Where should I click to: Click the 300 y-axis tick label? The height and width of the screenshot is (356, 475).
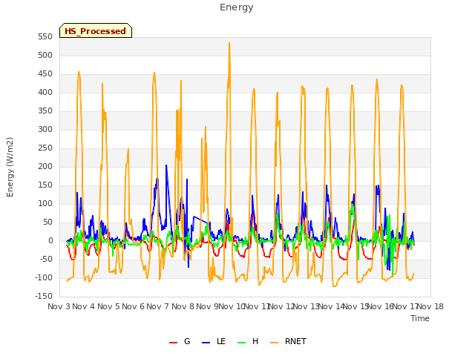pyautogui.click(x=45, y=130)
